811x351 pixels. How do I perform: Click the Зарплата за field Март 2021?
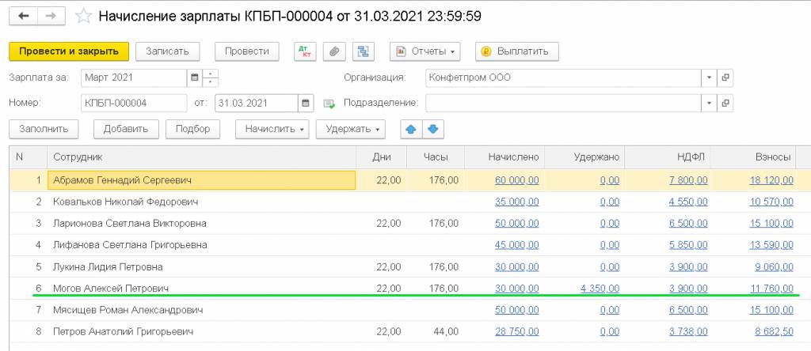[134, 78]
